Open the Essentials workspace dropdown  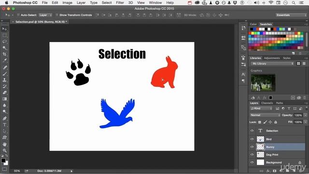click(x=291, y=15)
